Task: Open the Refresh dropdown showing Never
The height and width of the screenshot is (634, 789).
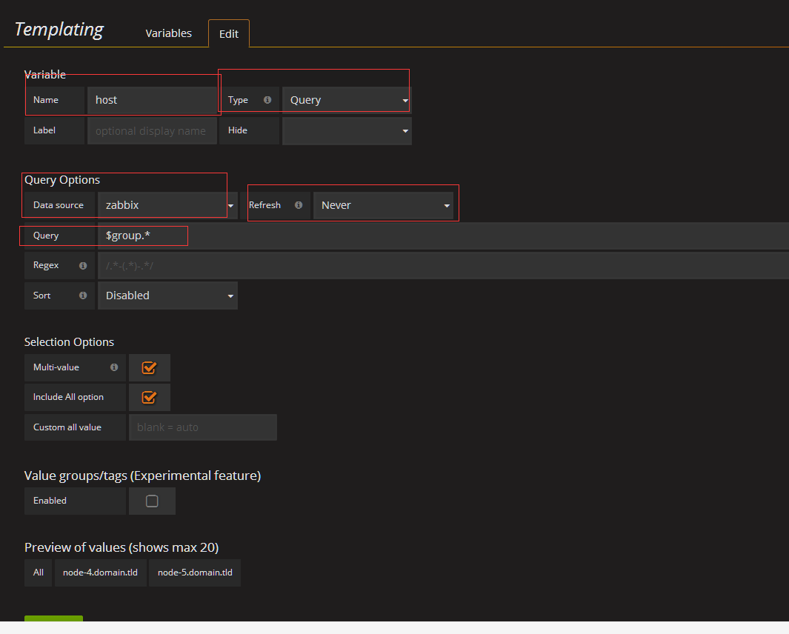Action: [383, 205]
